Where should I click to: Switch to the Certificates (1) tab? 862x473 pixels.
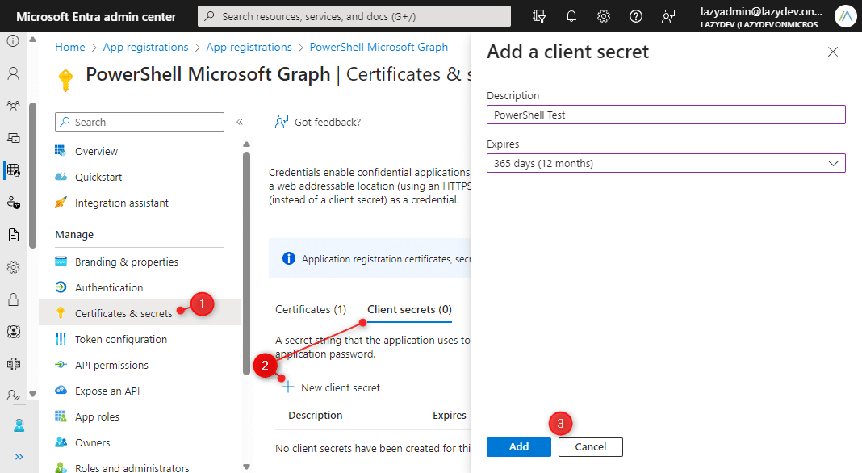(x=311, y=310)
